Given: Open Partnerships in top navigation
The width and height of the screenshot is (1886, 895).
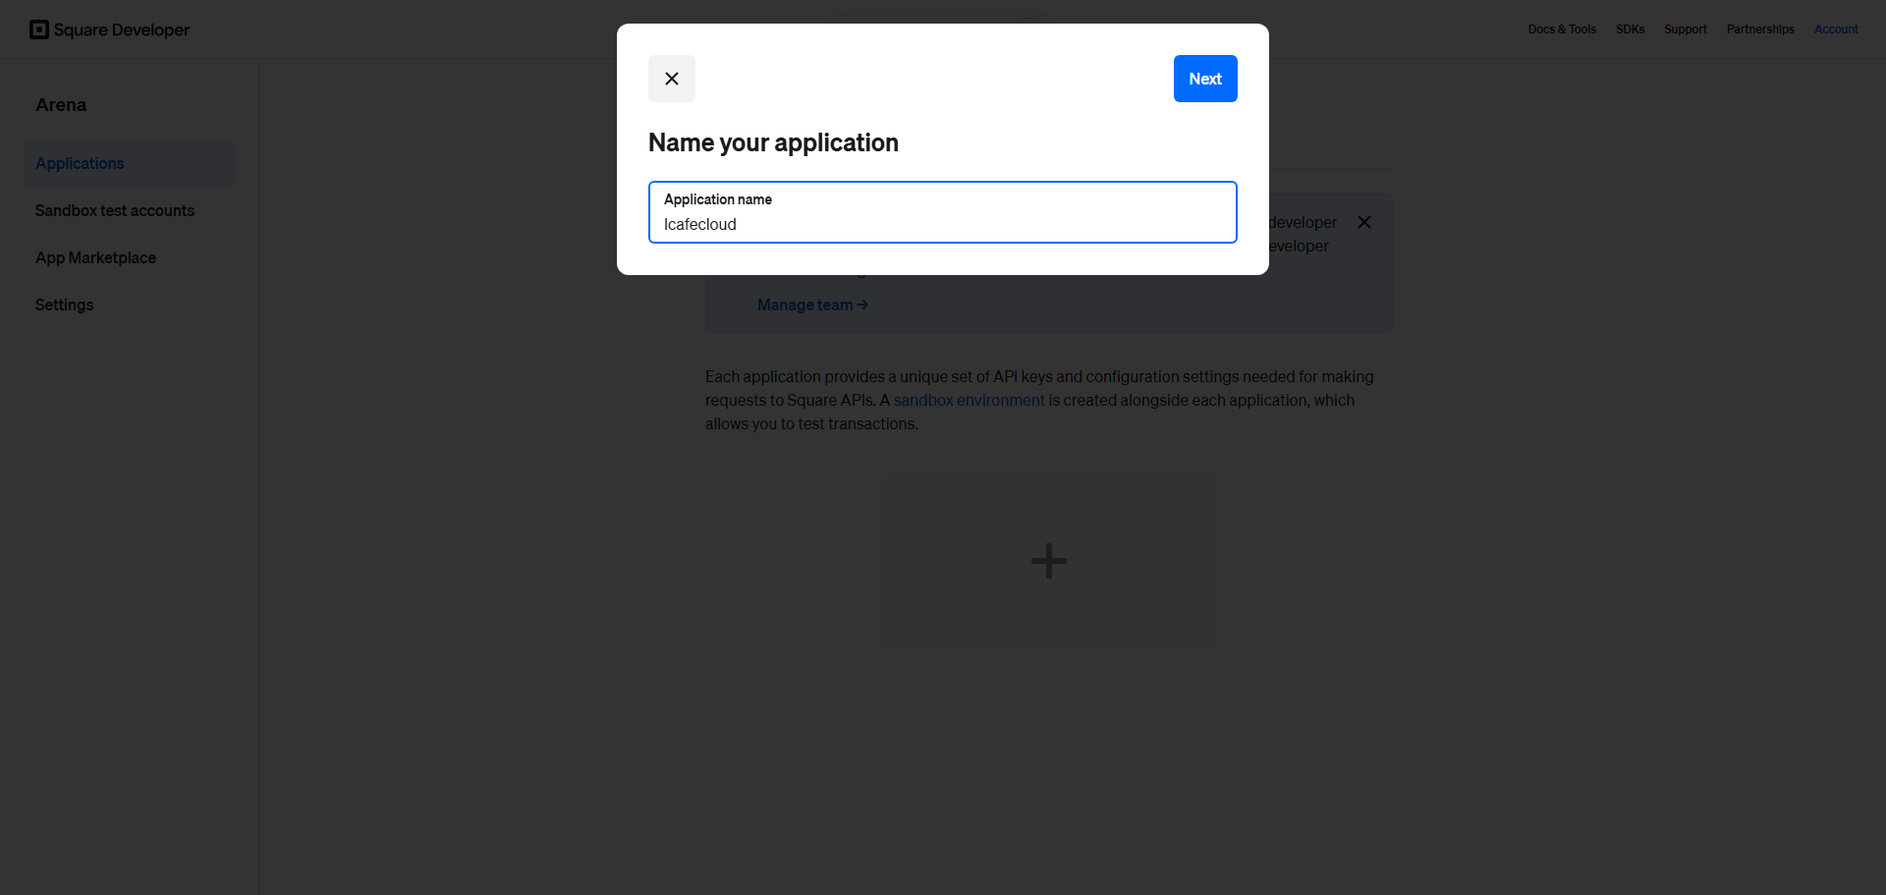Looking at the screenshot, I should pos(1760,29).
